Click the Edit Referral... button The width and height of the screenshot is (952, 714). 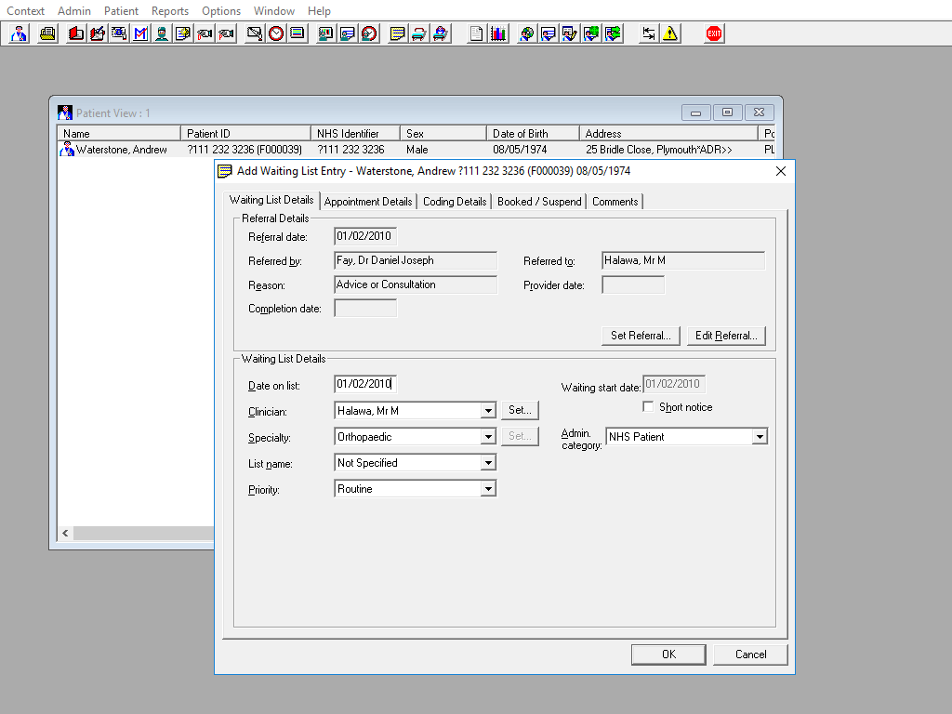point(726,336)
